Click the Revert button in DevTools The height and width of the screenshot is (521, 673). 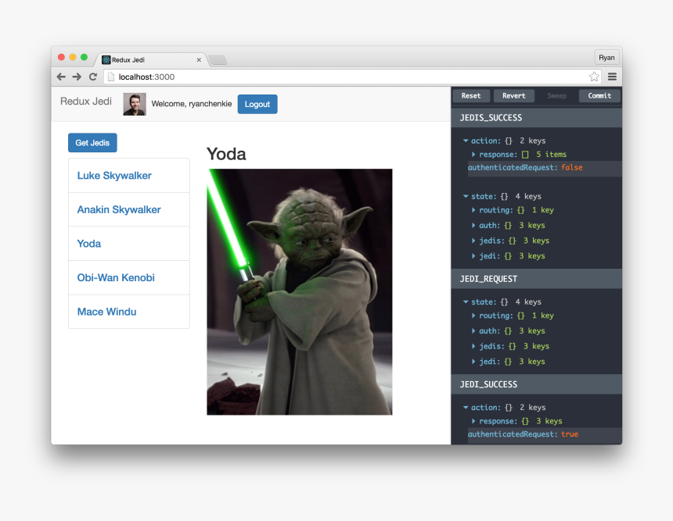coord(514,95)
